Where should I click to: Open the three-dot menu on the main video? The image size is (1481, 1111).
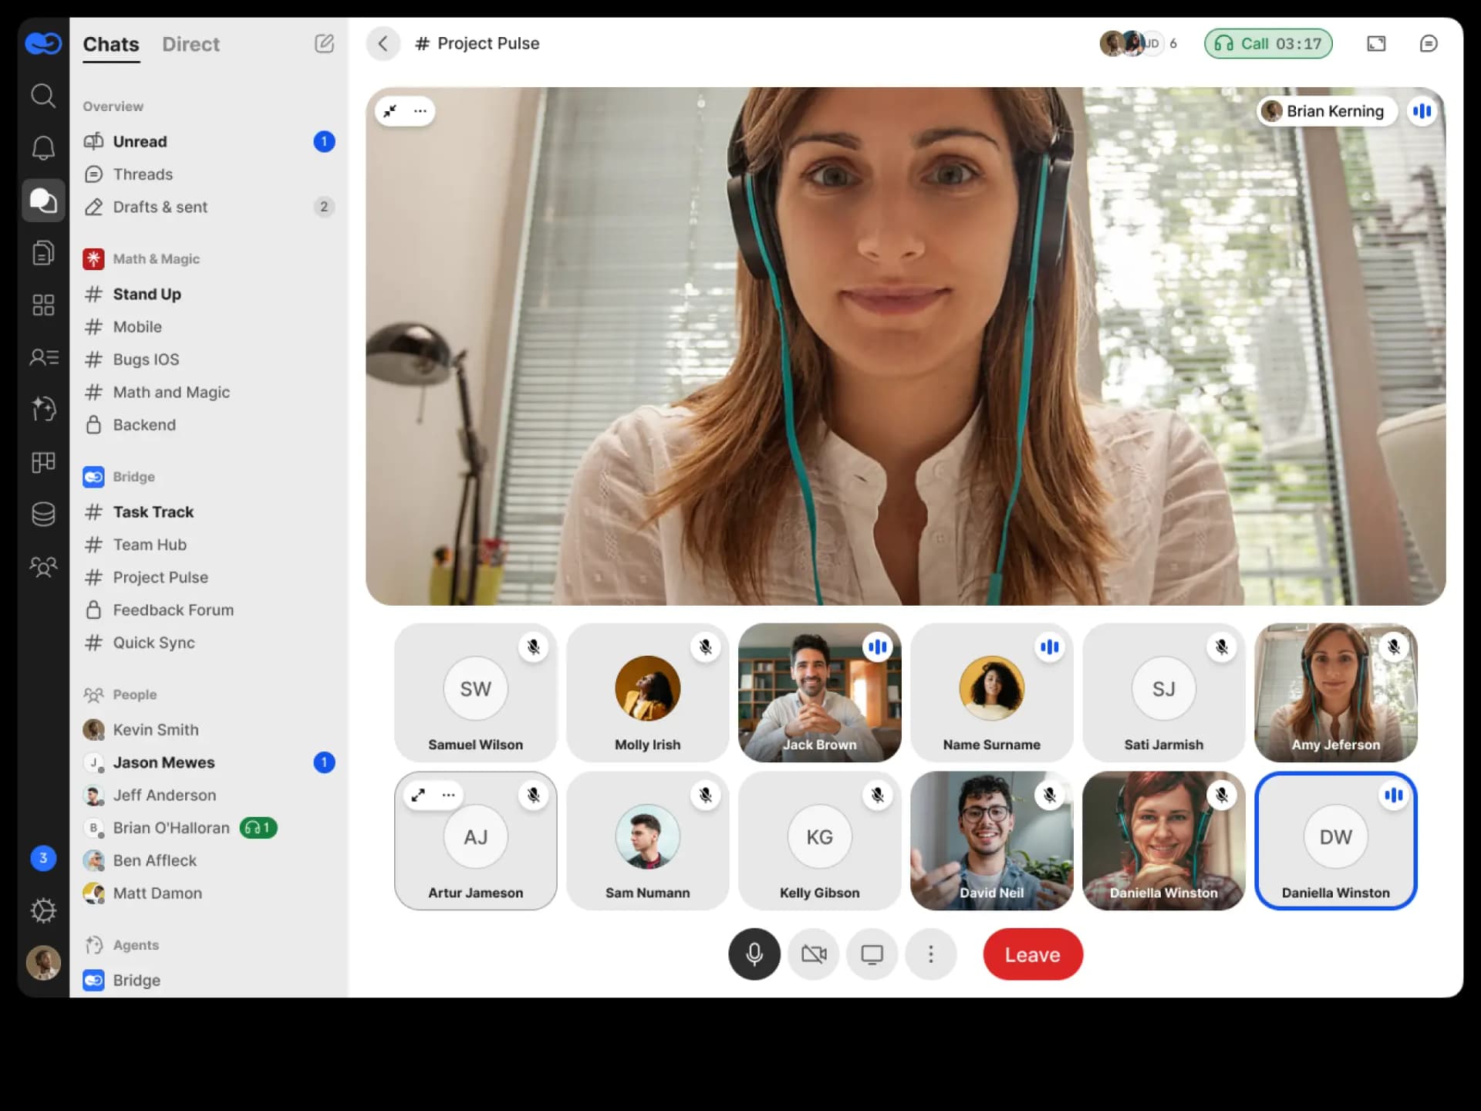tap(420, 110)
